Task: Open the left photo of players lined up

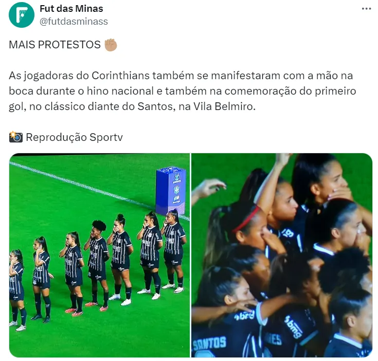Action: click(100, 255)
